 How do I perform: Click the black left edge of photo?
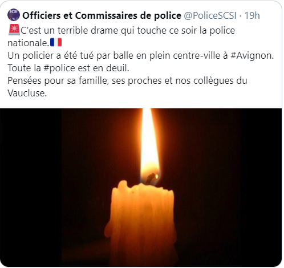30,188
